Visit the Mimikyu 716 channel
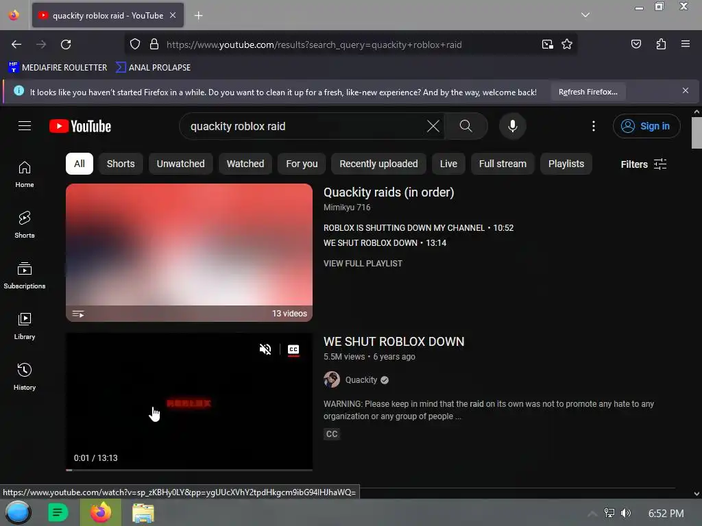 click(347, 208)
